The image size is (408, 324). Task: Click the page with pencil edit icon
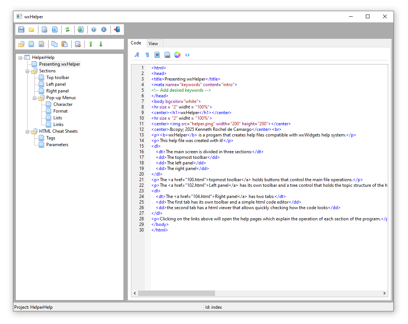tap(42, 44)
